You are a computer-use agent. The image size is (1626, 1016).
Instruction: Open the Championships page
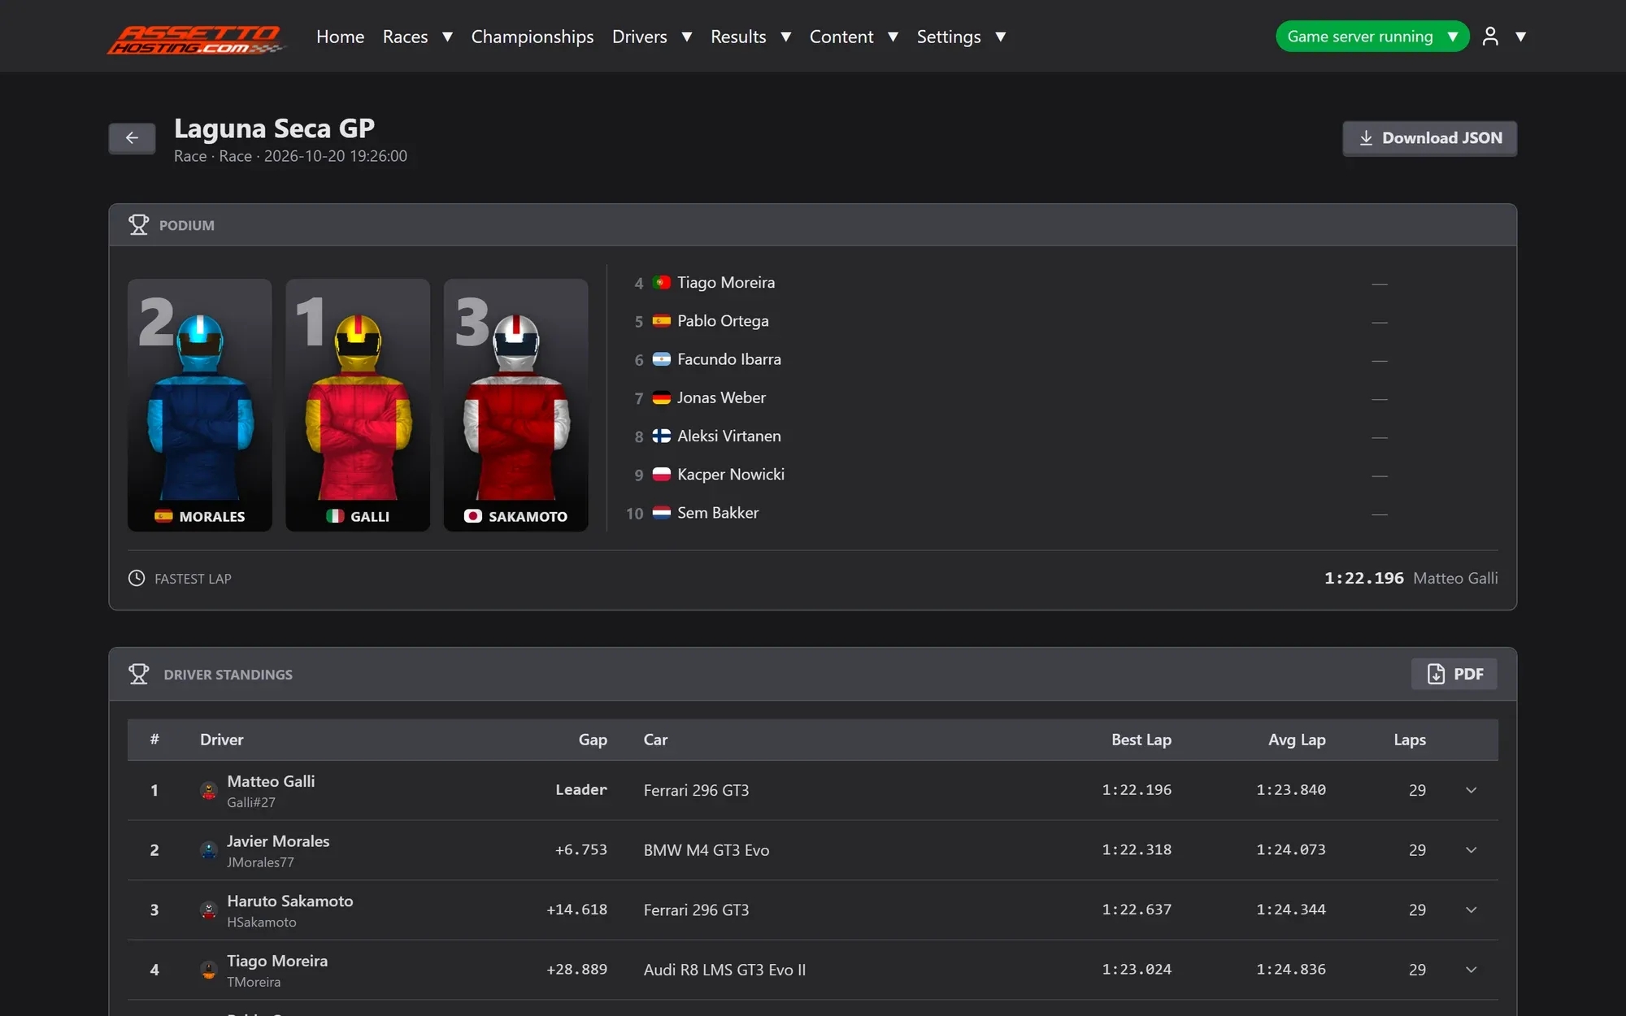533,37
